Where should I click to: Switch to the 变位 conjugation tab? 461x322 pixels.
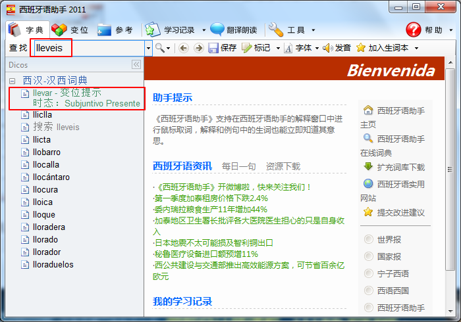[x=70, y=30]
